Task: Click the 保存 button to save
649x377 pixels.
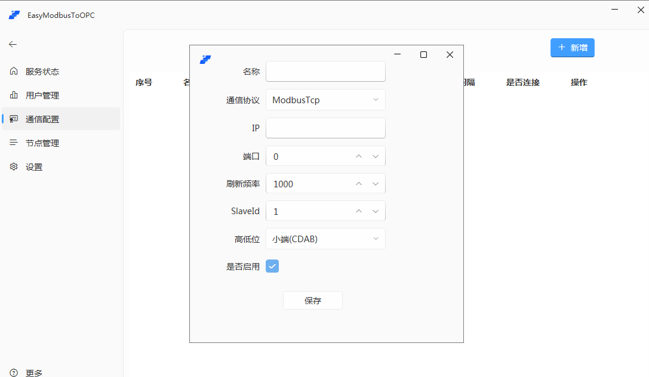Action: (x=312, y=300)
